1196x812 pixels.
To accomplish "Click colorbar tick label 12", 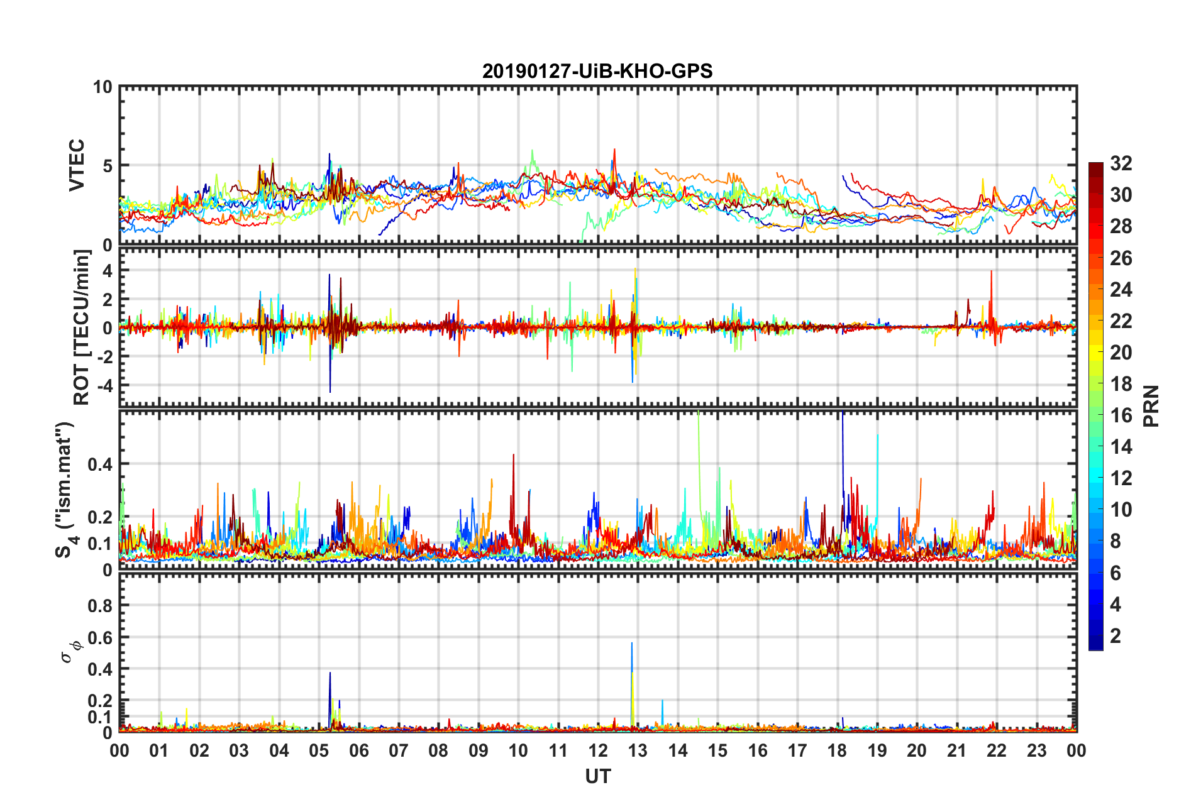I will click(x=1121, y=478).
